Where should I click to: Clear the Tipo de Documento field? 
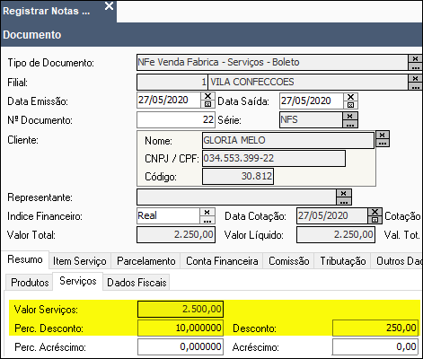(415, 58)
